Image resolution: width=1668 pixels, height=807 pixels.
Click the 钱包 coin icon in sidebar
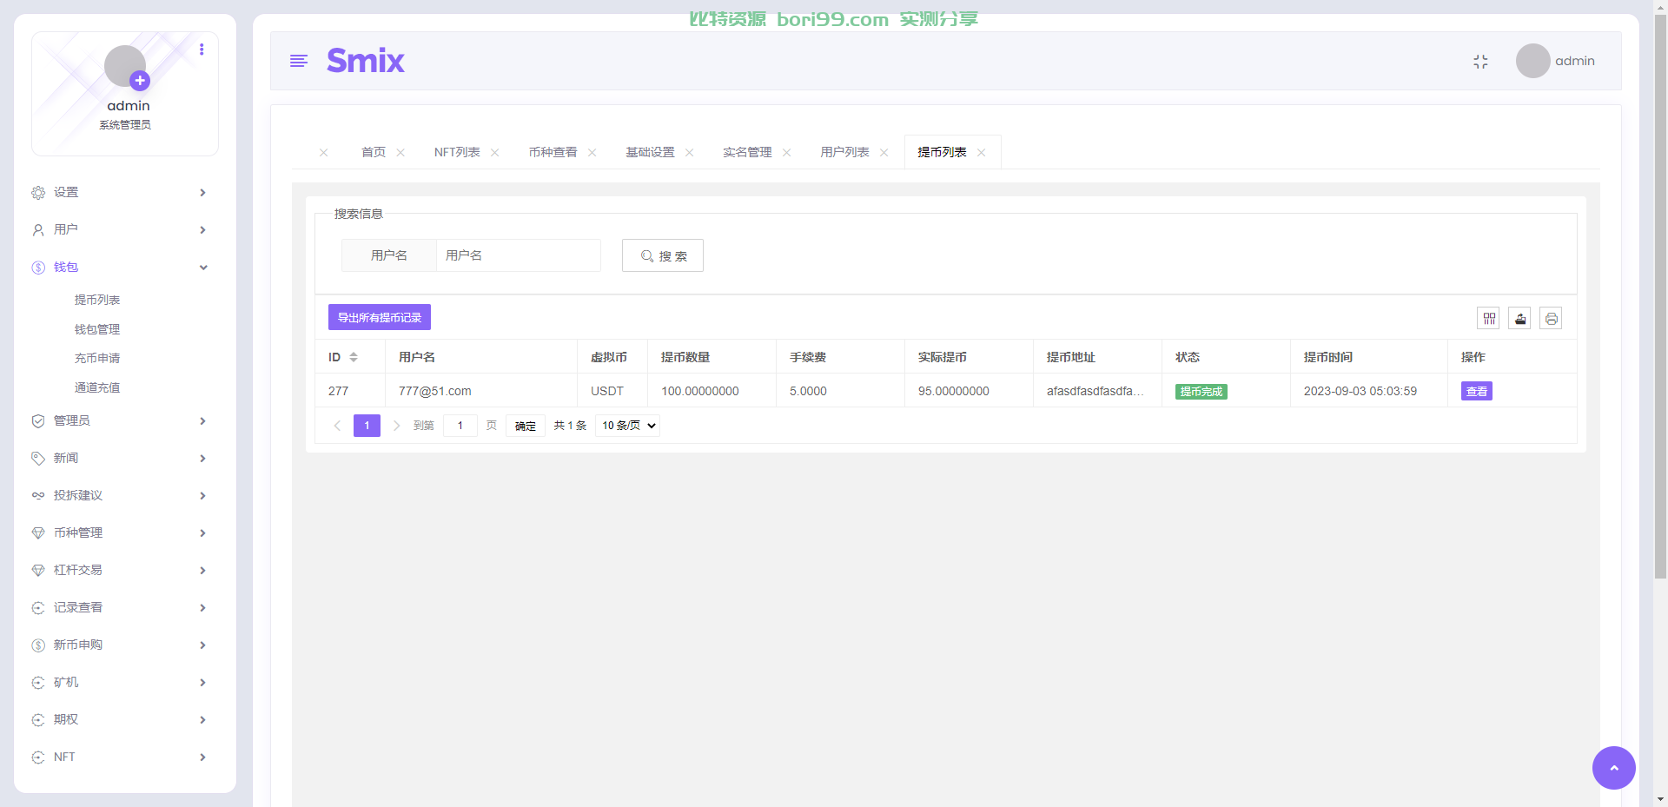tap(38, 268)
